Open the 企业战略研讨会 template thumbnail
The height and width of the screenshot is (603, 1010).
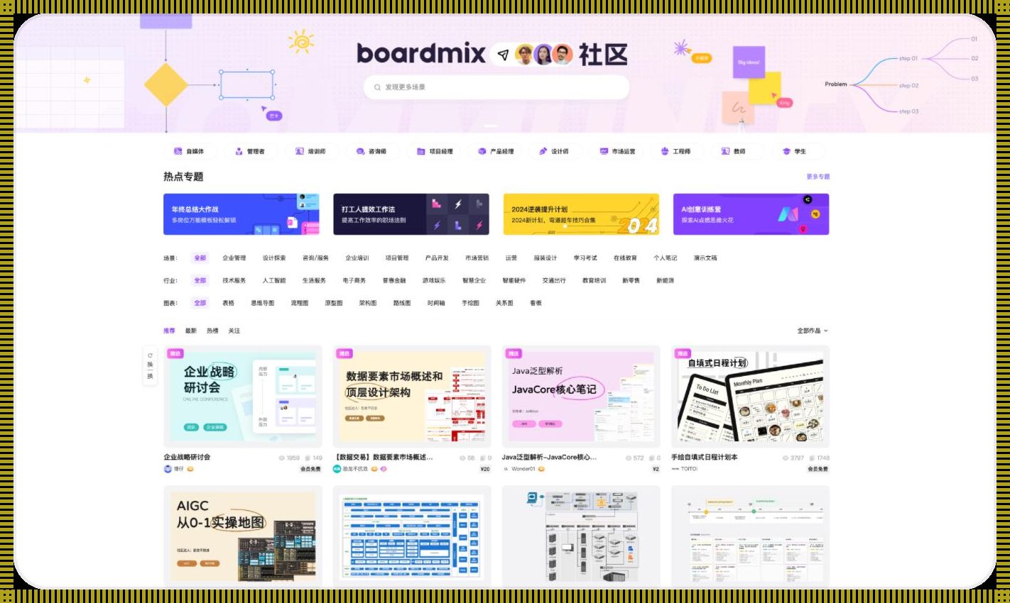pos(243,397)
